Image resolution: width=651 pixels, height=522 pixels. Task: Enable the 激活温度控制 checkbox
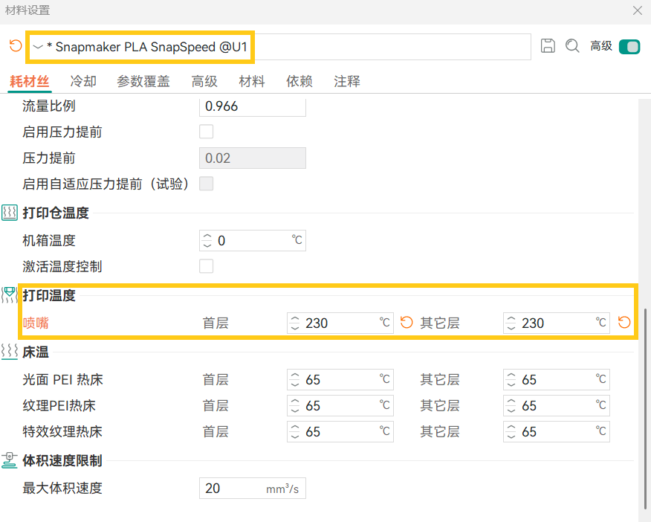207,266
